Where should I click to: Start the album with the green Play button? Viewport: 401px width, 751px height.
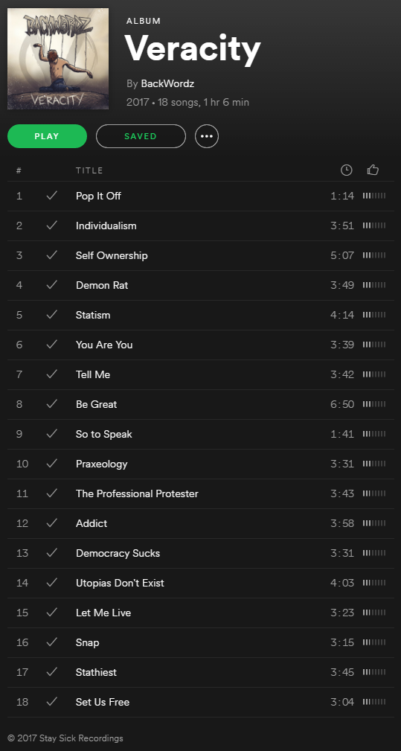click(47, 136)
